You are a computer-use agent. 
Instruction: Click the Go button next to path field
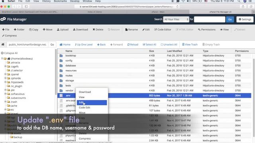pyautogui.click(x=52, y=44)
